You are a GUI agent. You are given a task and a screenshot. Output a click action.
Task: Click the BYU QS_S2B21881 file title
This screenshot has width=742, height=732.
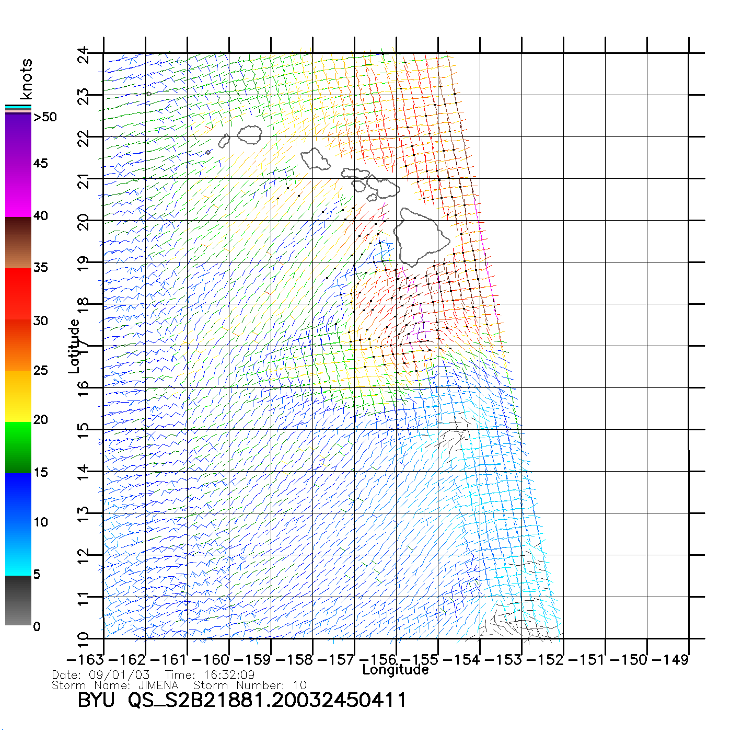[242, 700]
